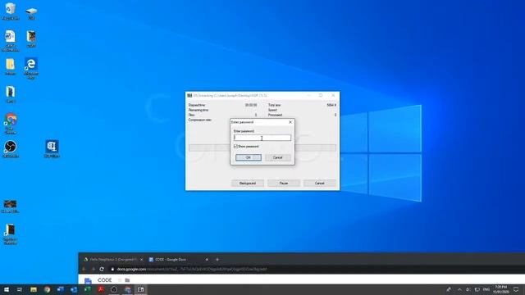Select the Google Chrome desktop shortcut
This screenshot has height=295, width=525.
(11, 124)
